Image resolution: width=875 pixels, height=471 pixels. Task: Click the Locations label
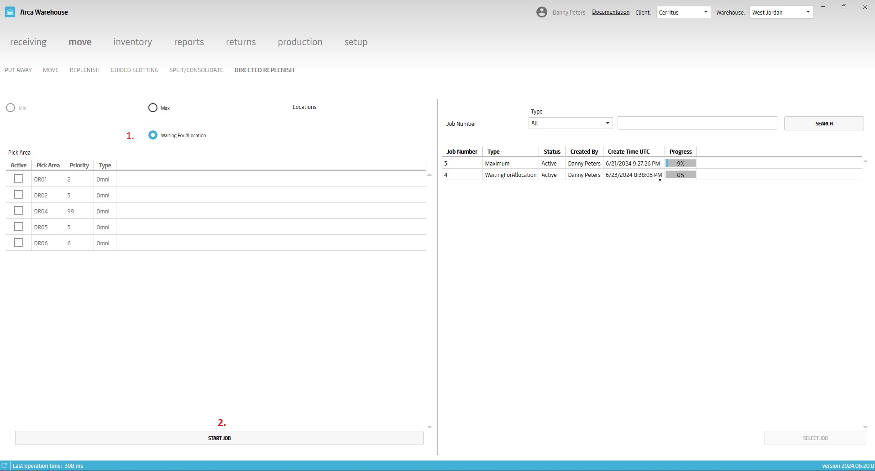[x=304, y=107]
